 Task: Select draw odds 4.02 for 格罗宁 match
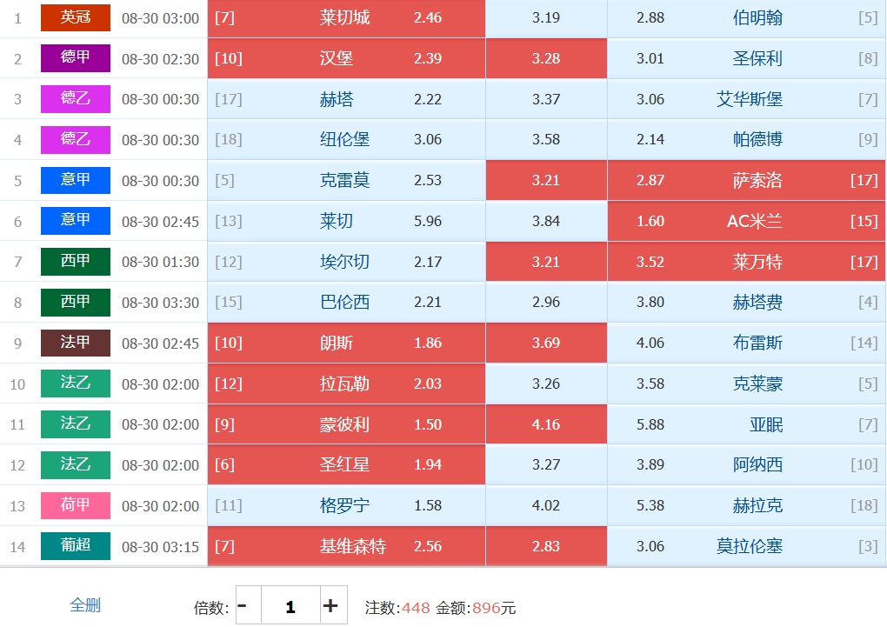tap(546, 505)
